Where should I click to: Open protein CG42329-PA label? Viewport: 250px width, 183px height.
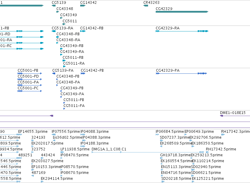(168, 70)
